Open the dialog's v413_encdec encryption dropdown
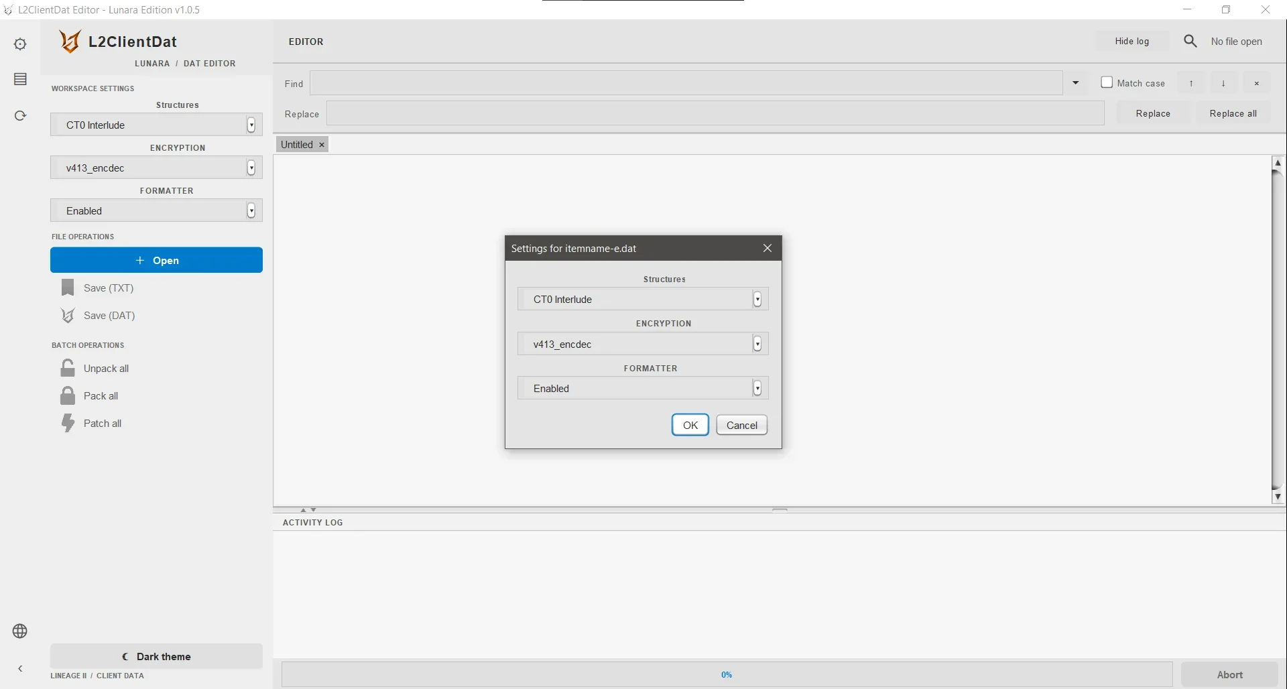1287x689 pixels. coord(643,344)
